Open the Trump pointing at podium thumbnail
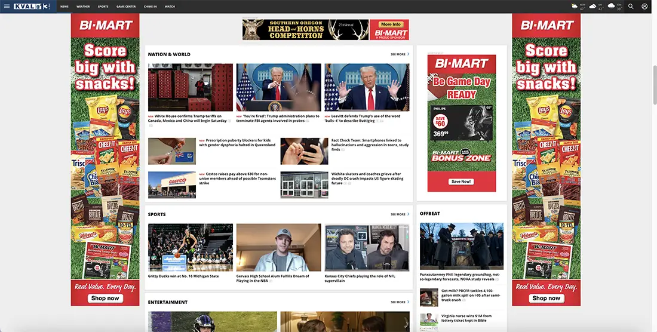Image resolution: width=657 pixels, height=332 pixels. (x=279, y=88)
